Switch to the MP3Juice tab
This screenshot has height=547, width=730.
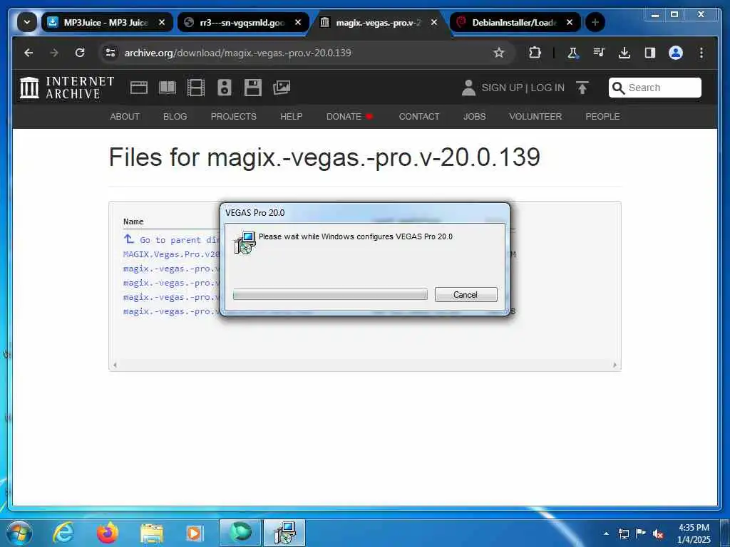click(x=106, y=22)
